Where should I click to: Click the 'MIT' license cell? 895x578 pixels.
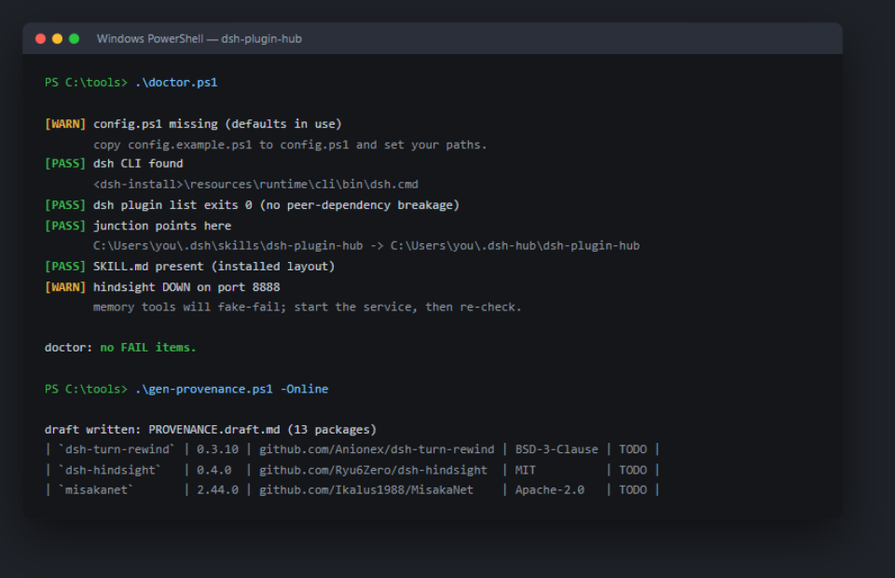pos(525,470)
